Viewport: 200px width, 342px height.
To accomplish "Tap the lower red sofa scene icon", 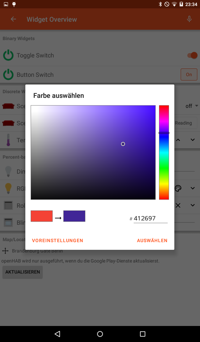I will tap(8, 123).
